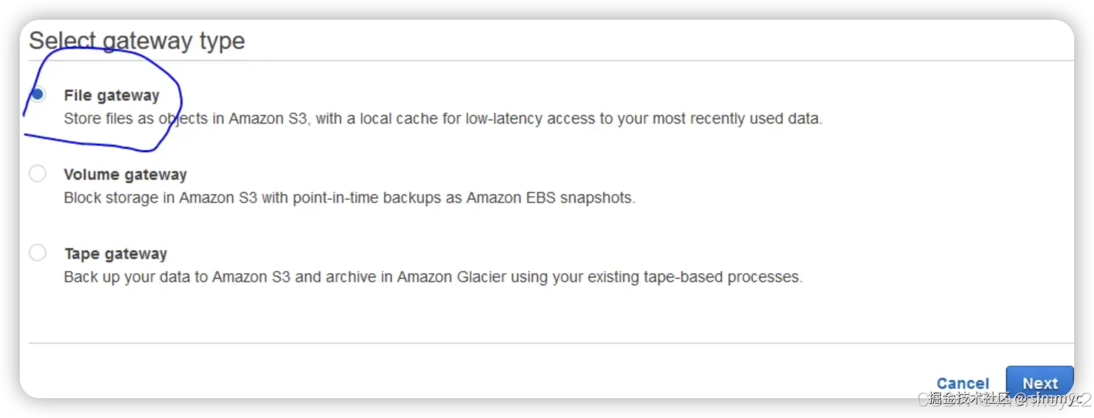This screenshot has height=418, width=1094.
Task: Click the "Block storage in Amazon S3" description
Action: (x=160, y=198)
